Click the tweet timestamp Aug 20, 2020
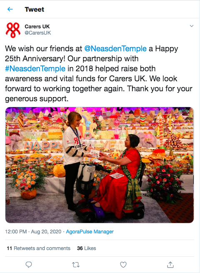The width and height of the screenshot is (200, 273). pyautogui.click(x=46, y=232)
